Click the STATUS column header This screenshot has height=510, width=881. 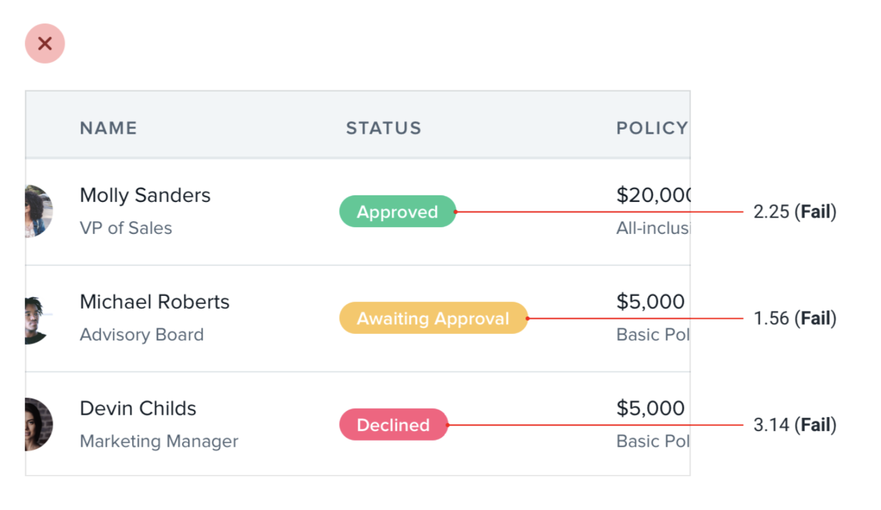tap(383, 128)
